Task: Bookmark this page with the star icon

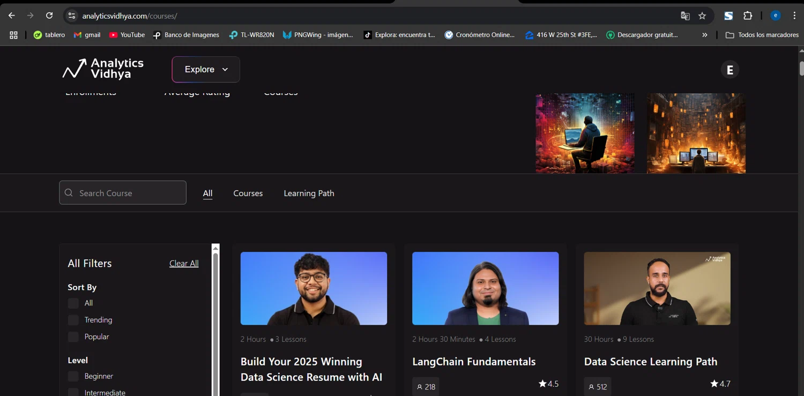Action: tap(702, 16)
